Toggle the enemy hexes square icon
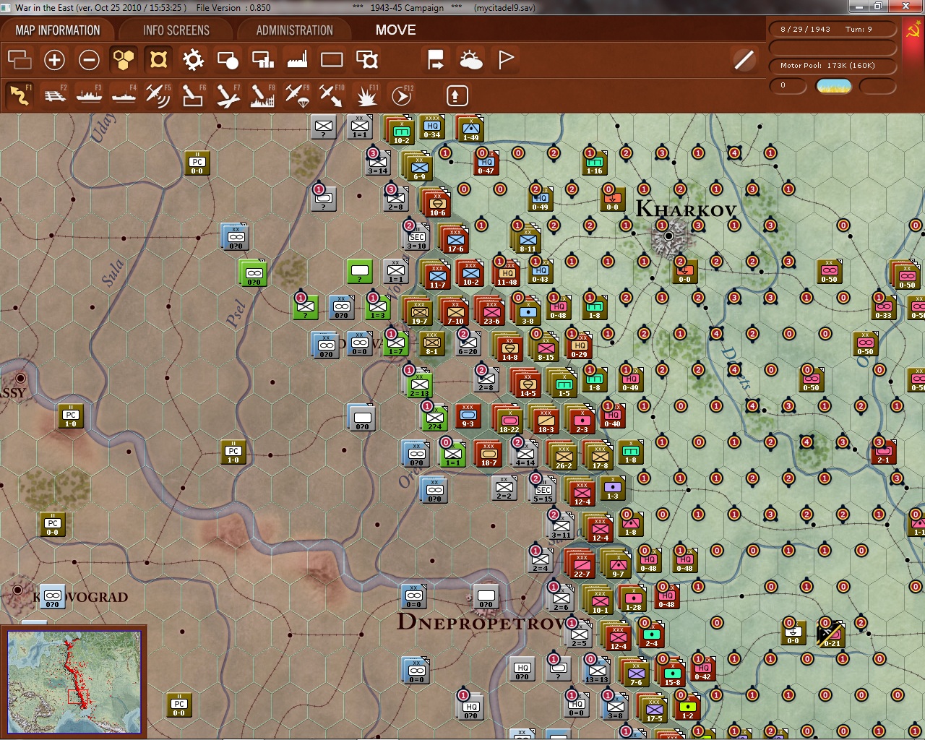The image size is (925, 740). [x=158, y=60]
